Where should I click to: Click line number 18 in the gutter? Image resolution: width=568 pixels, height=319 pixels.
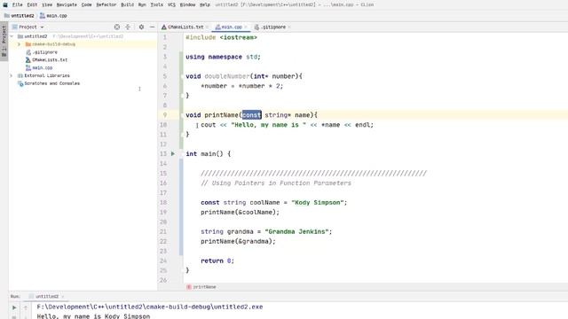tap(163, 203)
